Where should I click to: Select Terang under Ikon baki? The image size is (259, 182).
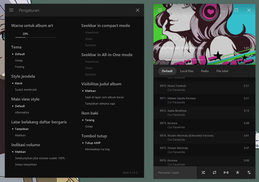(x=89, y=120)
